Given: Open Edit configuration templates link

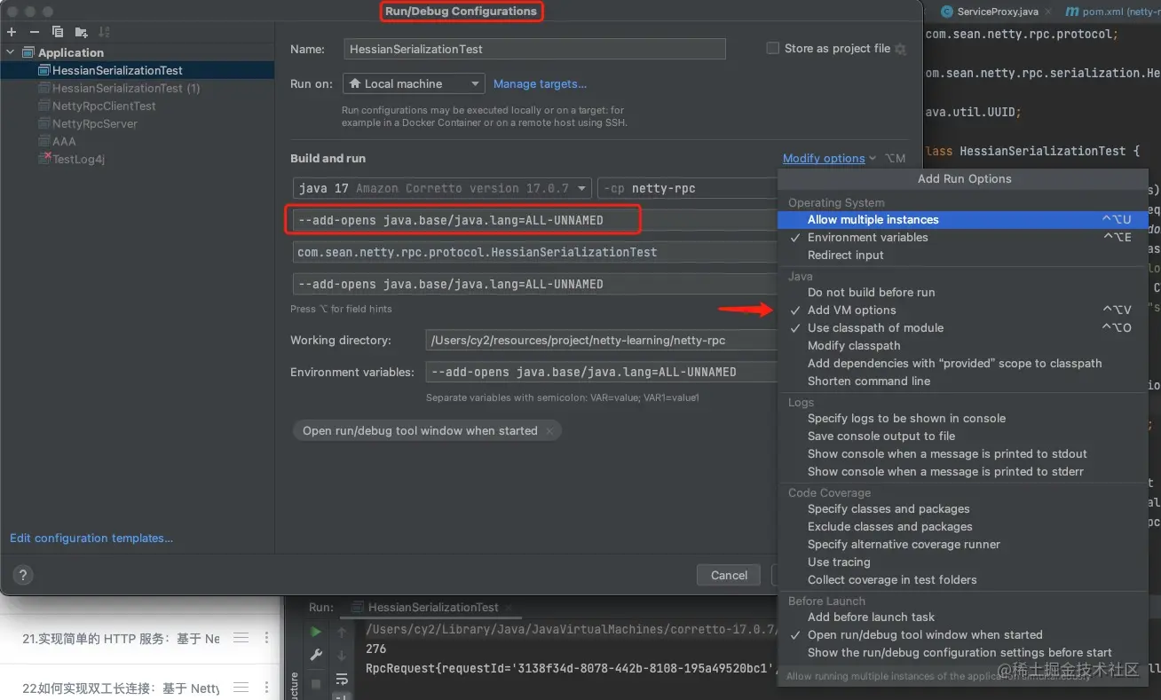Looking at the screenshot, I should 91,538.
